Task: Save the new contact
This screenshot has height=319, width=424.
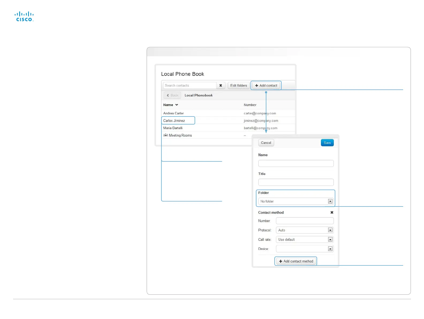Action: [x=327, y=143]
